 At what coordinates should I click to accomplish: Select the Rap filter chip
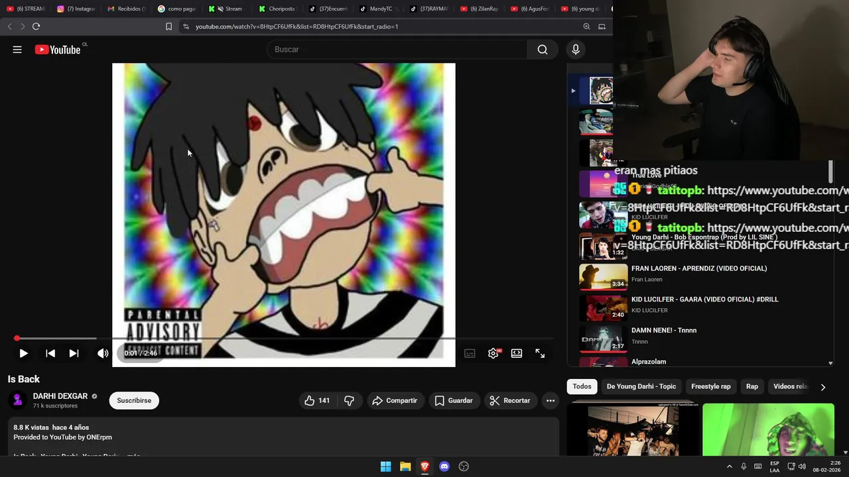point(752,386)
